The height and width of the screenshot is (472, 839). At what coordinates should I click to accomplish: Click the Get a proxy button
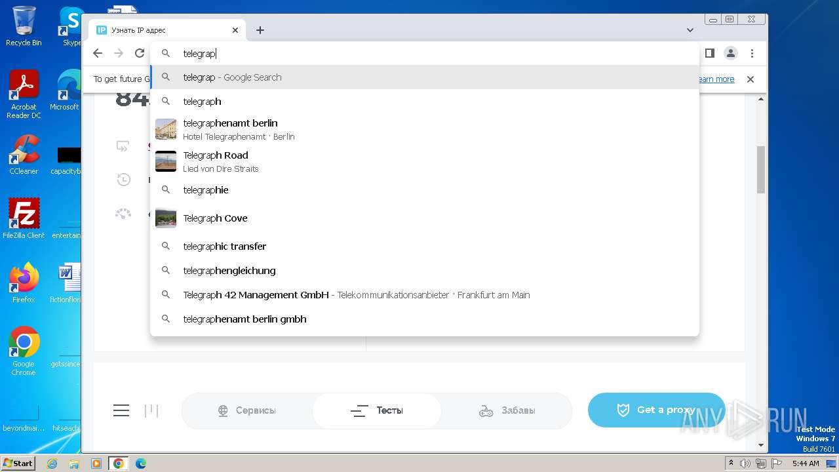657,410
